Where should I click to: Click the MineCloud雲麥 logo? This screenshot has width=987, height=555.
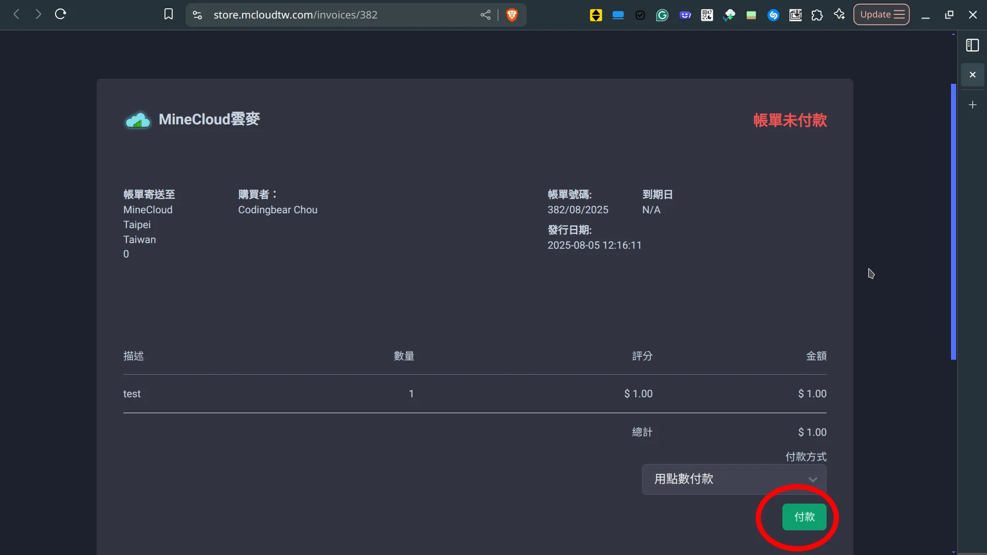tap(192, 120)
